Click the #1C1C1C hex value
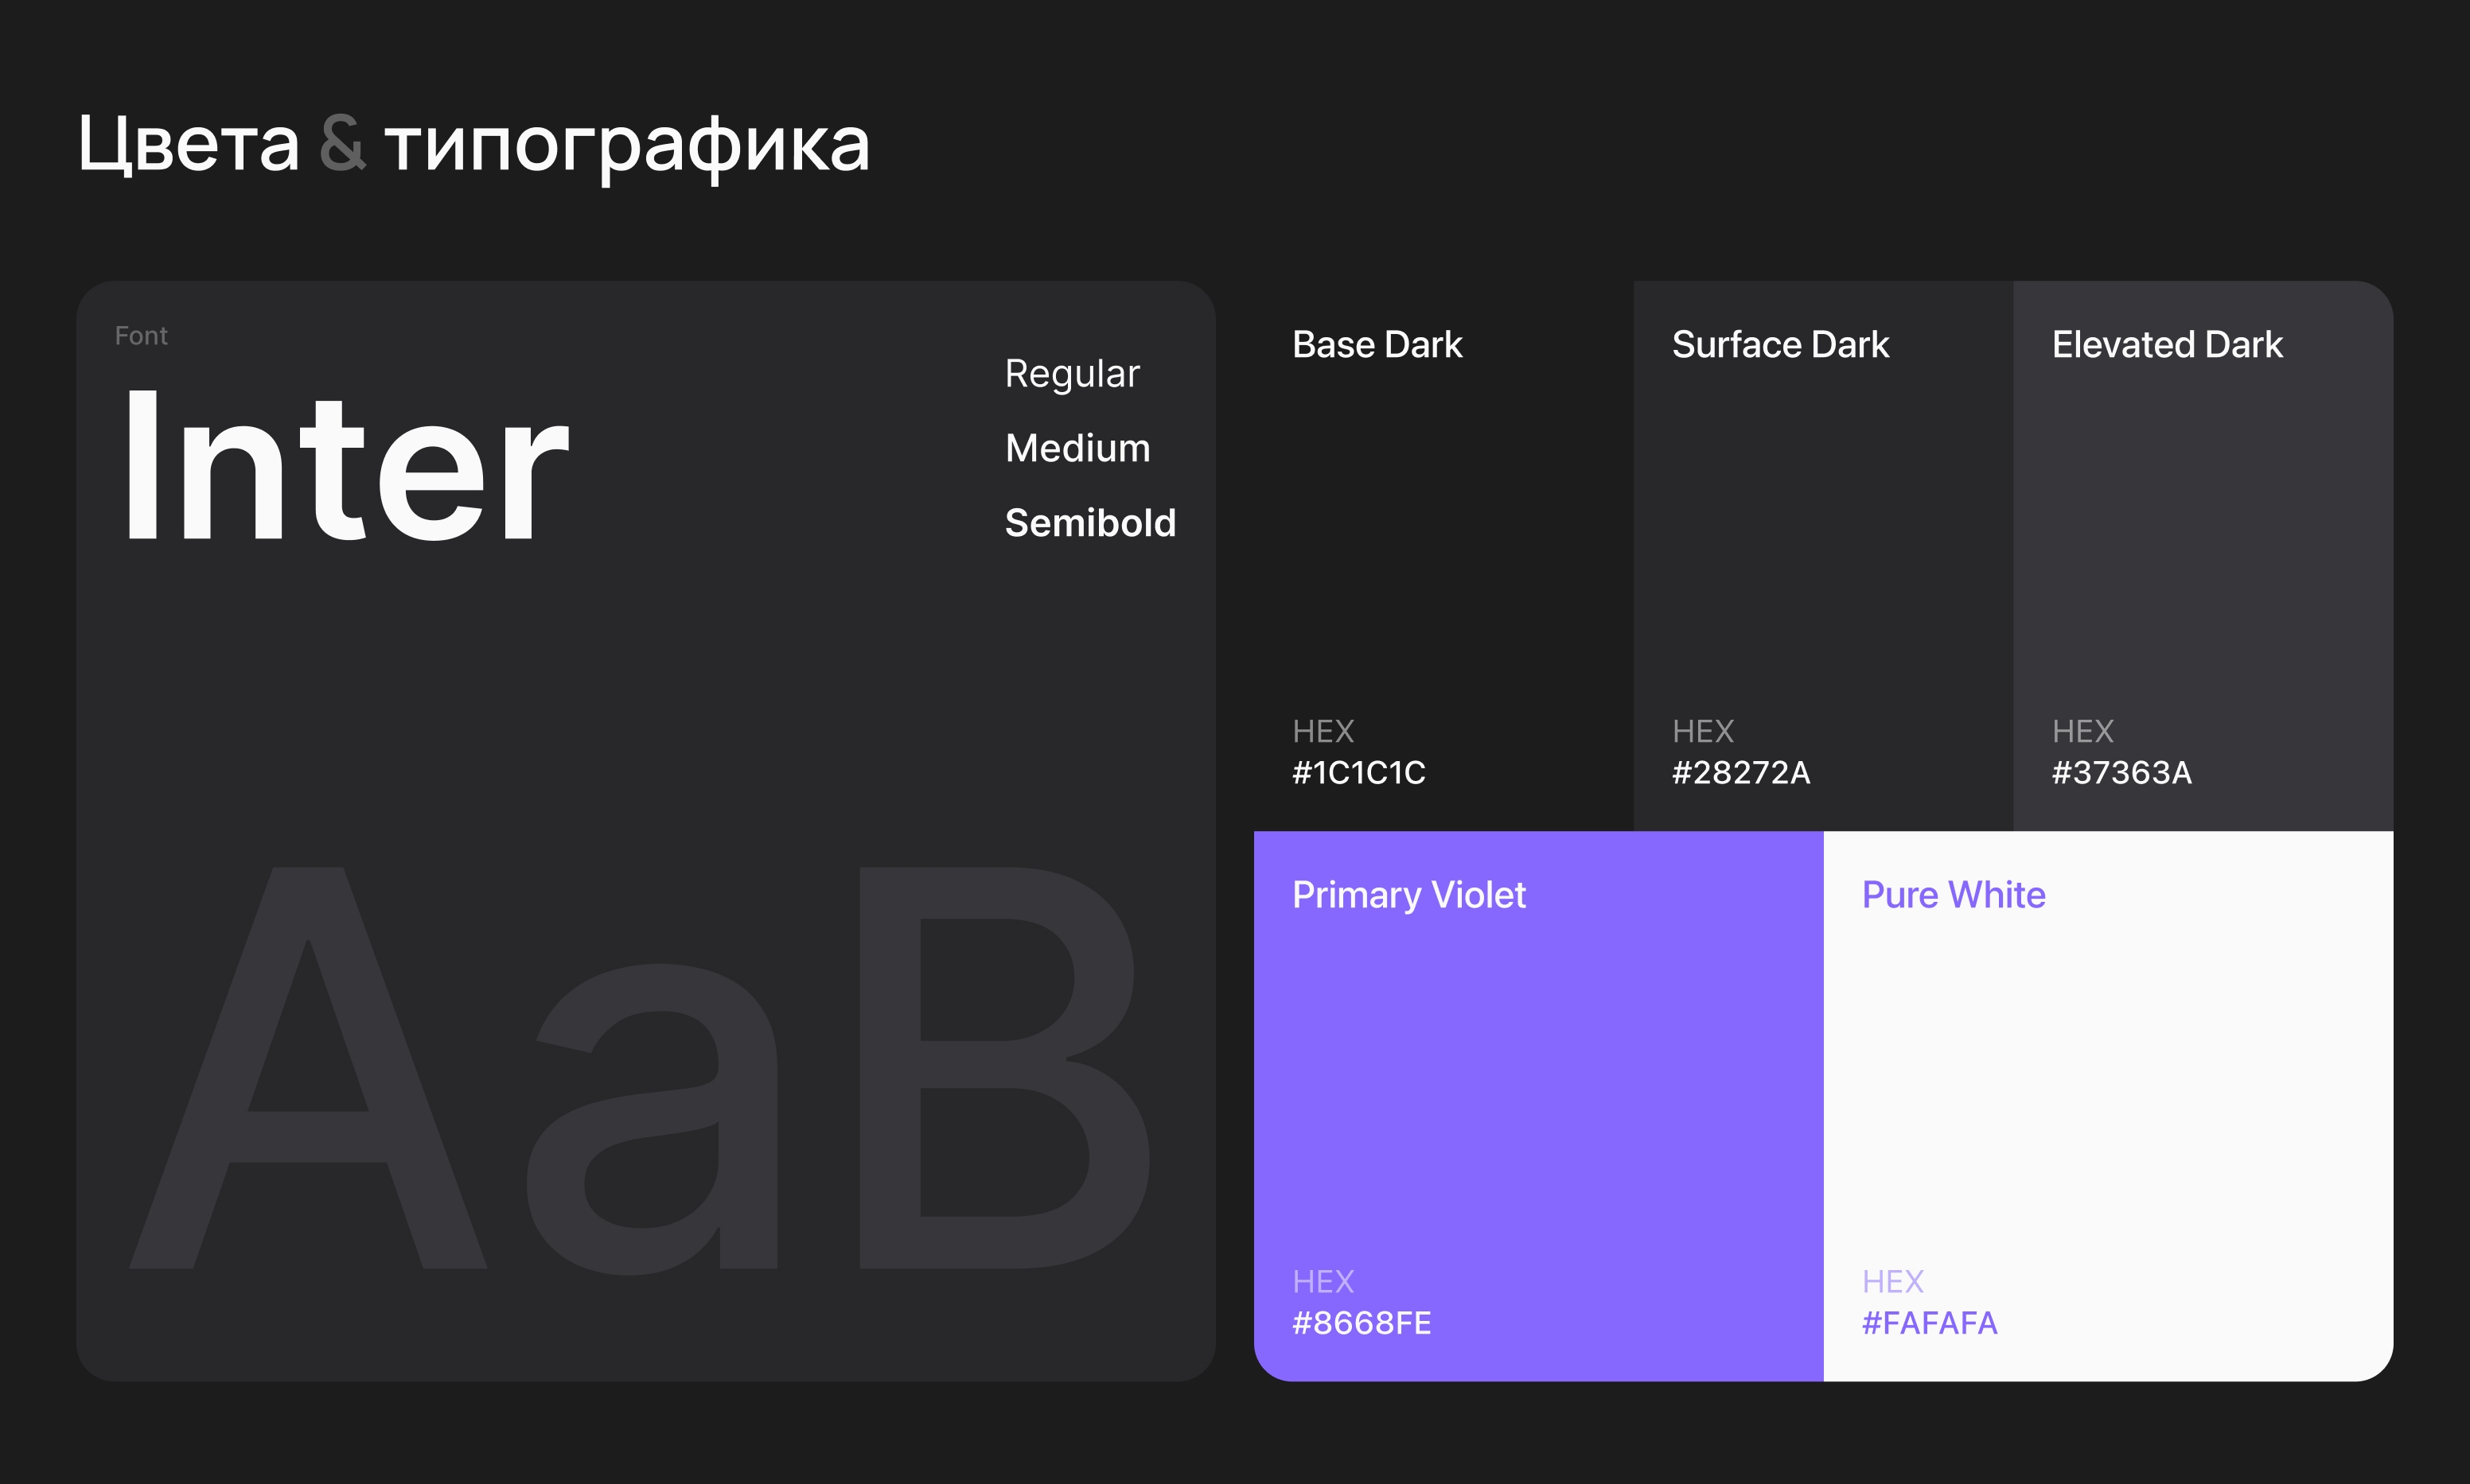2470x1484 pixels. [x=1358, y=773]
